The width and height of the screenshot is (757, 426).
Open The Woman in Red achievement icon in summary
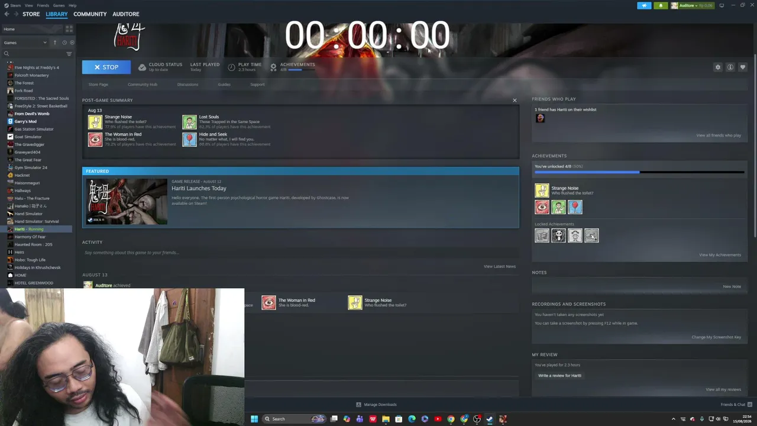[x=95, y=139]
